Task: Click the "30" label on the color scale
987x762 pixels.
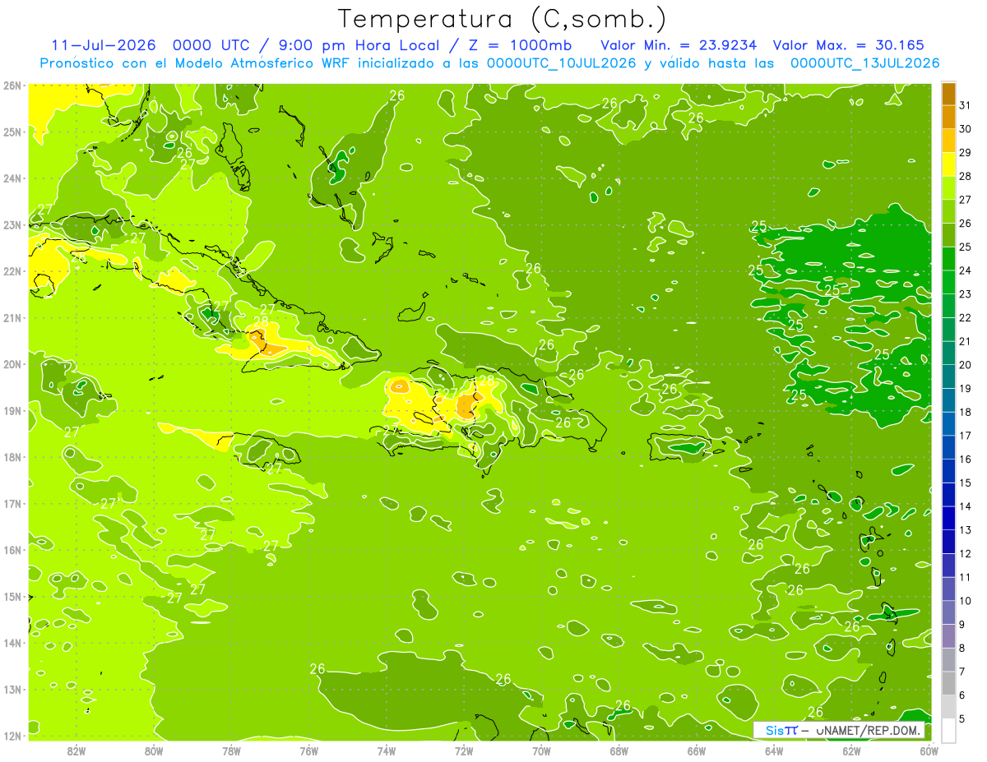Action: tap(966, 129)
